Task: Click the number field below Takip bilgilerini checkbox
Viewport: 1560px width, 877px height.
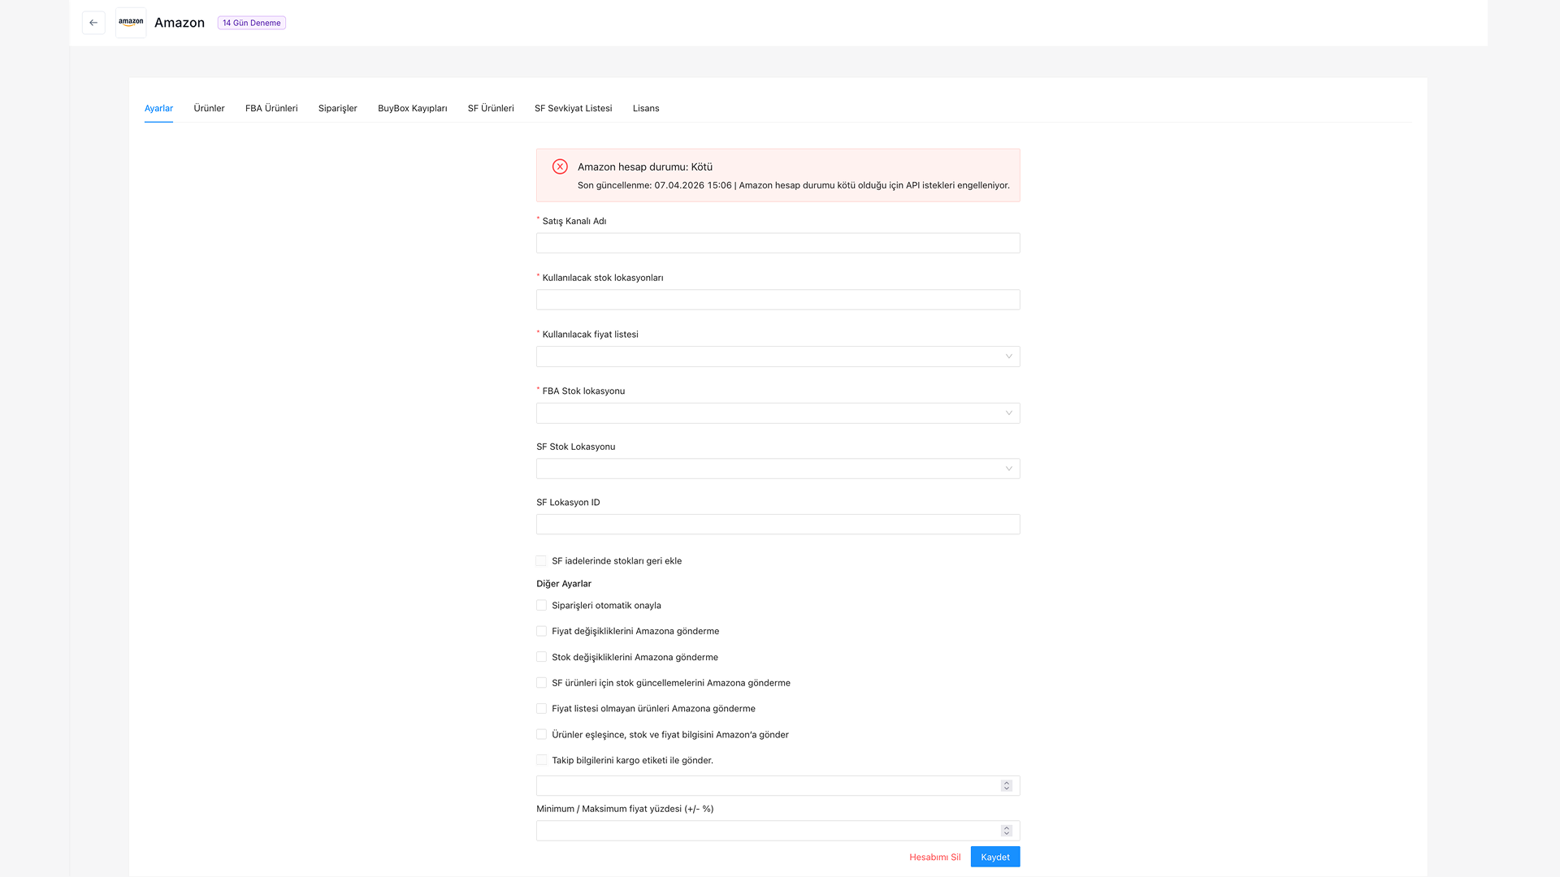Action: tap(778, 785)
